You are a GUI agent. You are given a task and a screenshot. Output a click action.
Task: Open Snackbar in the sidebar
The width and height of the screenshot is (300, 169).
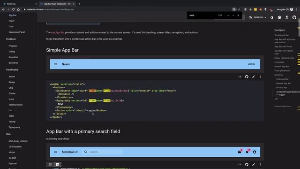13,57
